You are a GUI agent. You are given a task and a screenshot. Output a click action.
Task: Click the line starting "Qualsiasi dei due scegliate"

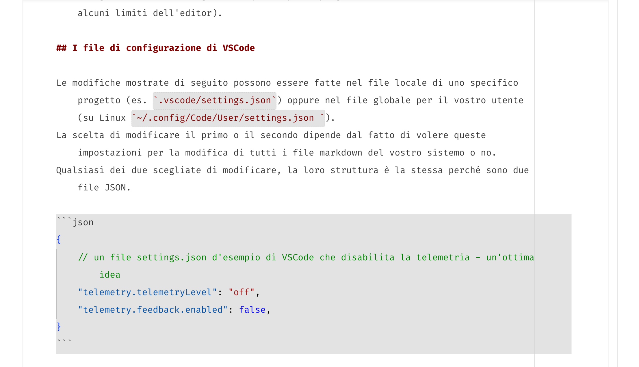[x=292, y=170]
